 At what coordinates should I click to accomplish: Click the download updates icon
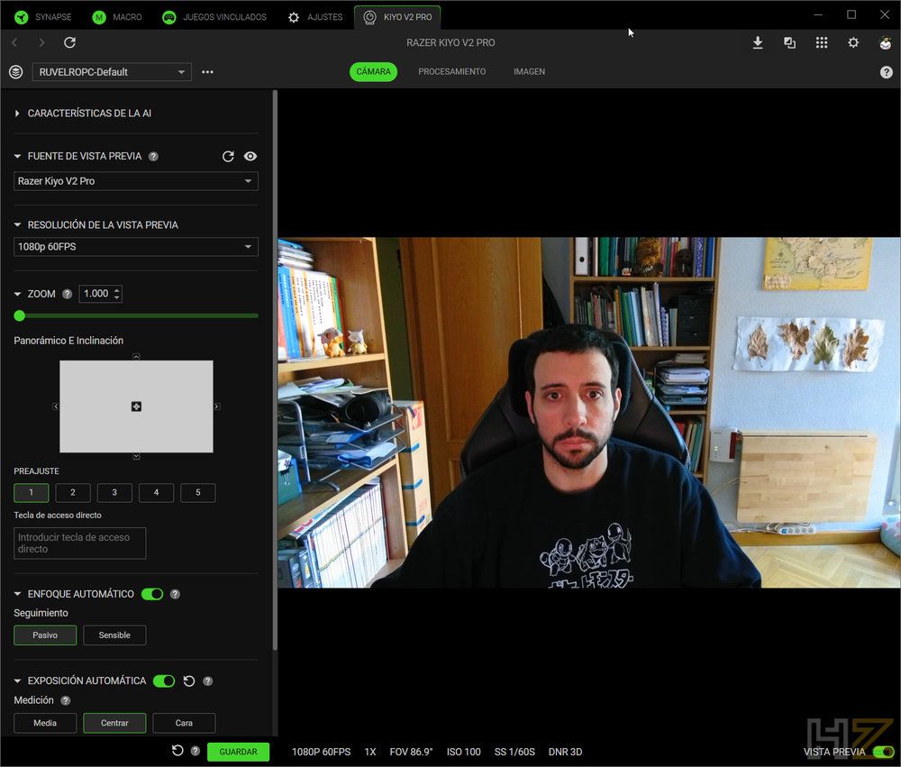pos(758,42)
